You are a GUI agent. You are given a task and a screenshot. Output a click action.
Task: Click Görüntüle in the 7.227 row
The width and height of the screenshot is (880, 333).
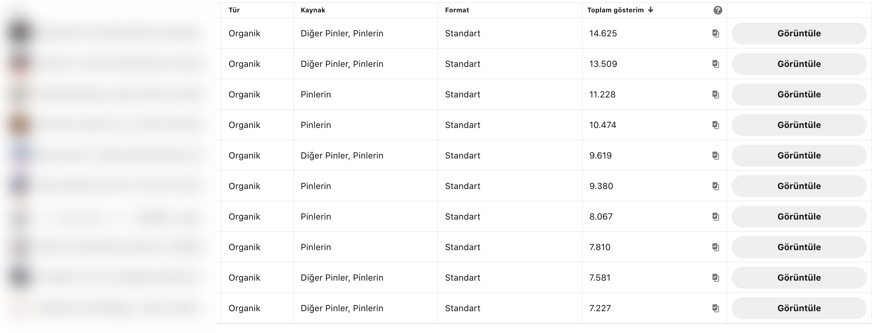pos(799,308)
